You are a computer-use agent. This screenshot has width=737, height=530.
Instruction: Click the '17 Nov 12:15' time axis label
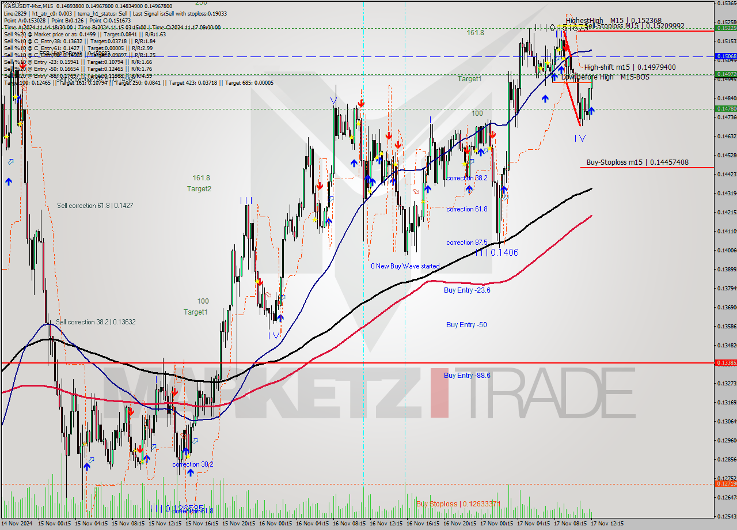point(607,524)
